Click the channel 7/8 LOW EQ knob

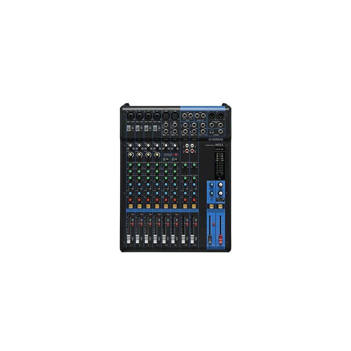[175, 178]
